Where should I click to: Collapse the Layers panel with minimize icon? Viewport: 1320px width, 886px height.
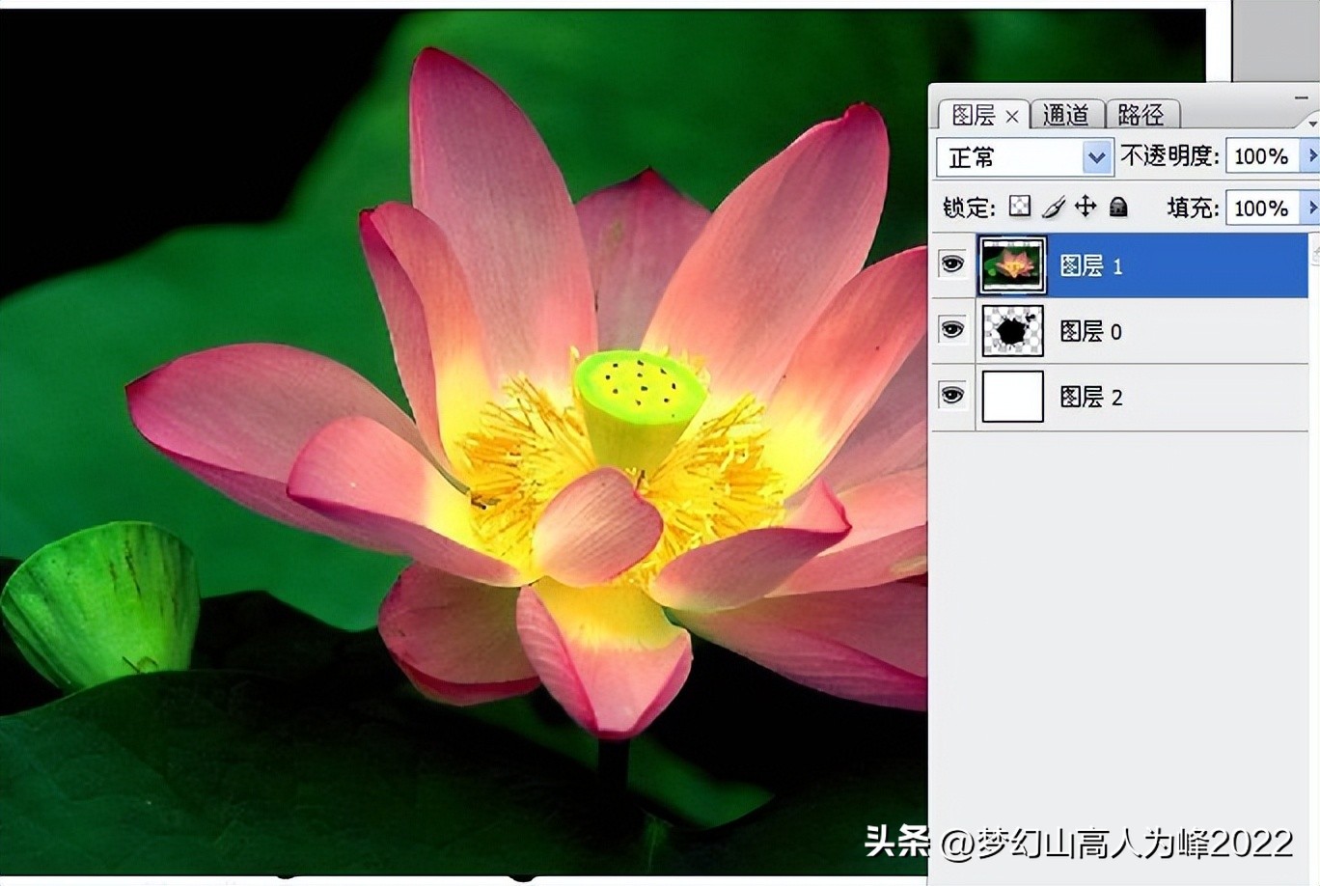(x=1300, y=97)
